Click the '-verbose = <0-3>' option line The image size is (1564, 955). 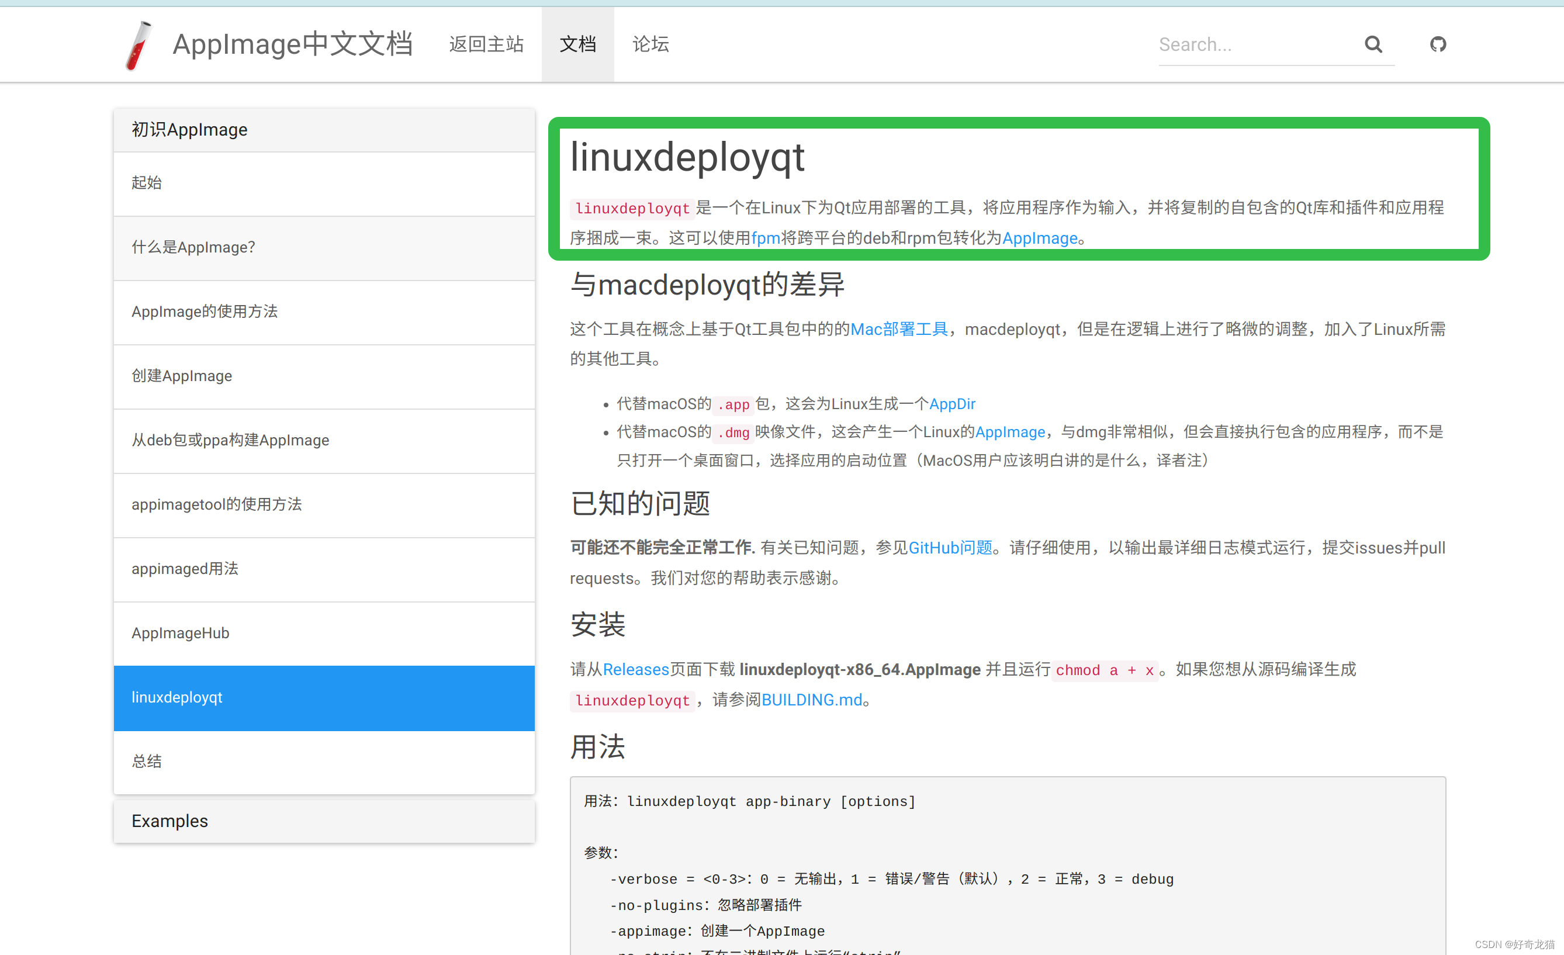891,879
